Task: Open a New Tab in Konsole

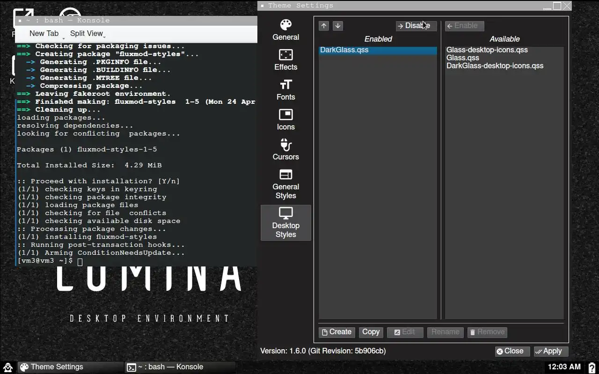Action: pos(44,34)
